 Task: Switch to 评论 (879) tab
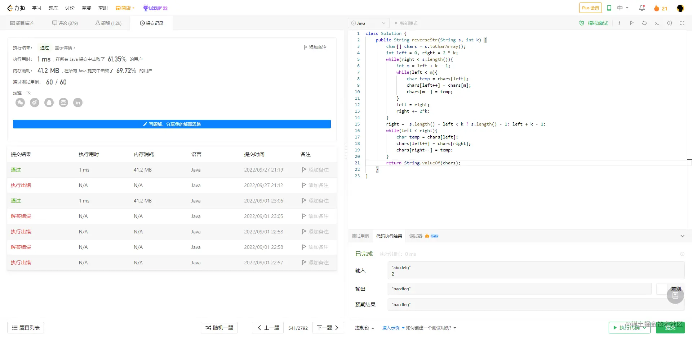[65, 23]
